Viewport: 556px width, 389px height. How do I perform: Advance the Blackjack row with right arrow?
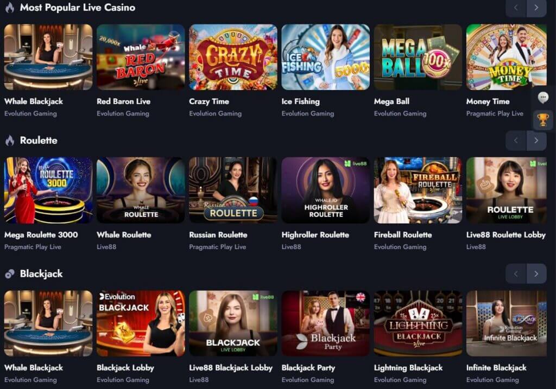click(536, 273)
